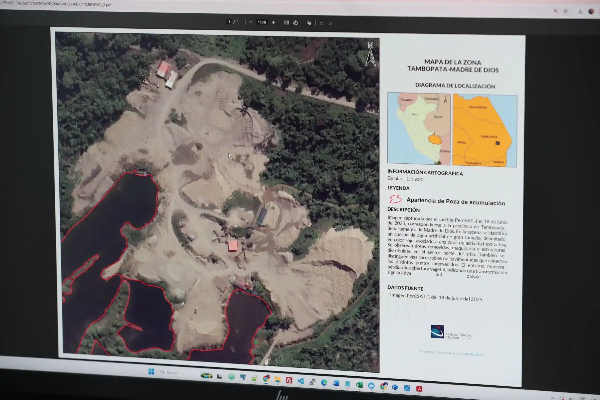Click the address bar showing TAMBOPATA_3.pdf
The width and height of the screenshot is (600, 400).
click(57, 4)
